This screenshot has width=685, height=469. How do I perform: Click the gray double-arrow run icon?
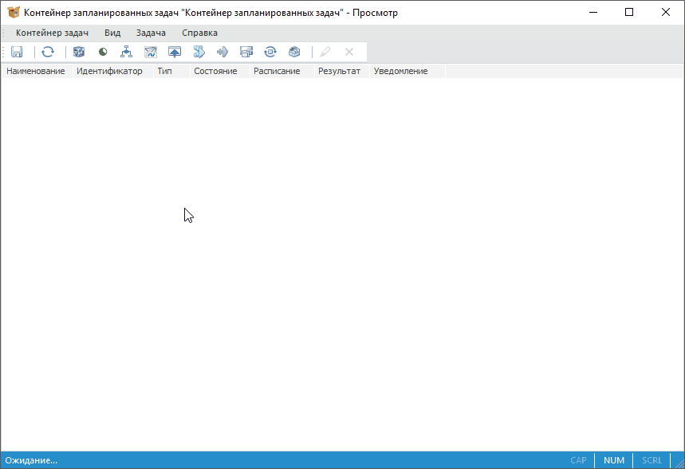point(222,52)
